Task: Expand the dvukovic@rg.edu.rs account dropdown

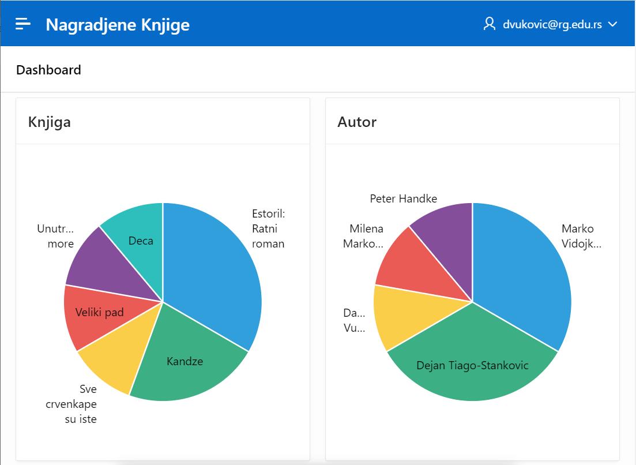Action: (612, 24)
